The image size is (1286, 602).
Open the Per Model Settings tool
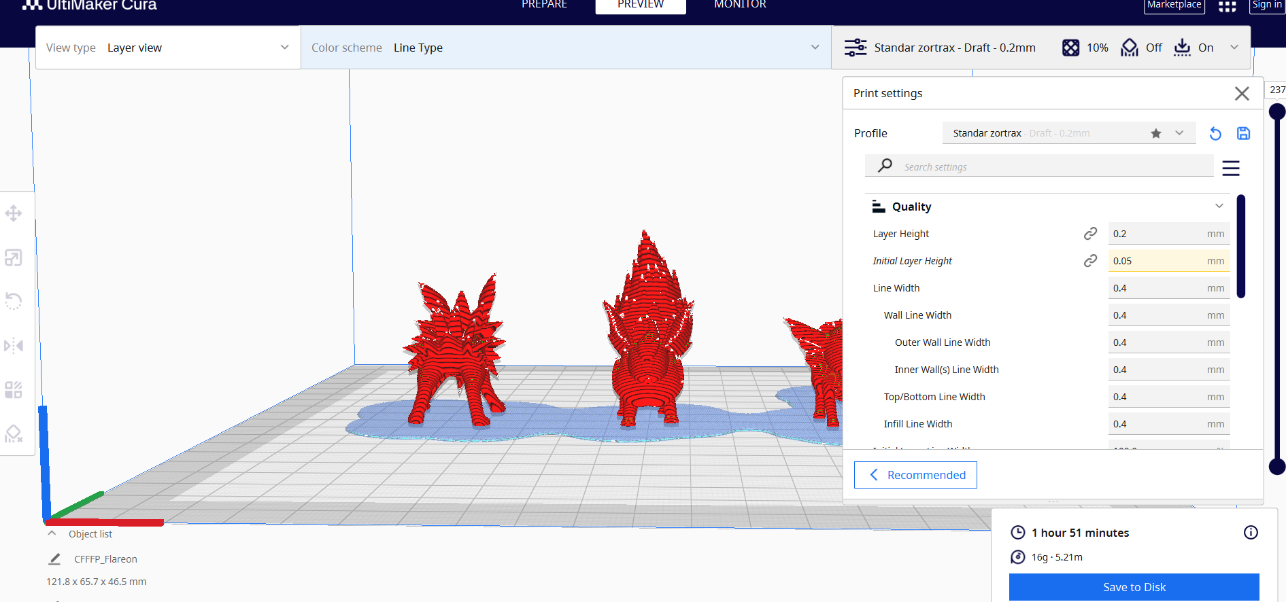[14, 390]
